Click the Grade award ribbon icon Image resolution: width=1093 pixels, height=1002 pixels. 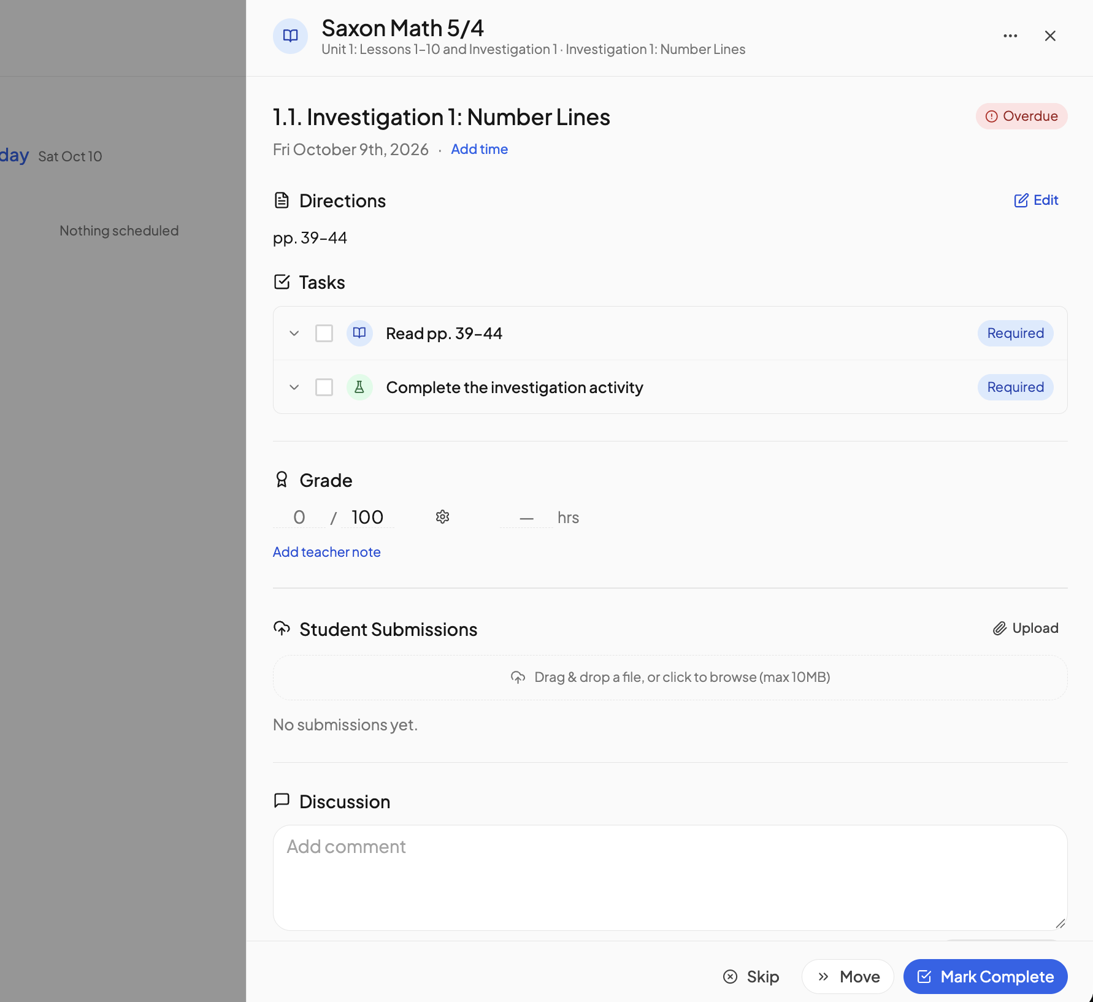[x=282, y=480]
